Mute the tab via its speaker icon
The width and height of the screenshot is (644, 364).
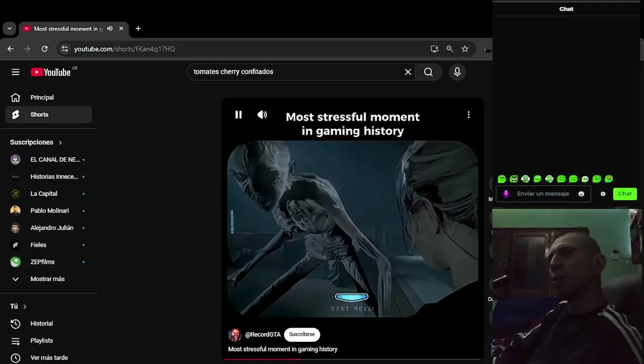(110, 29)
